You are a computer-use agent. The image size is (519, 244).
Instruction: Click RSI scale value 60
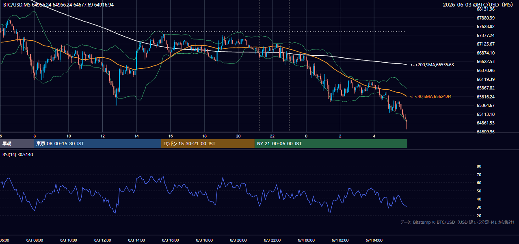[x=479, y=183]
